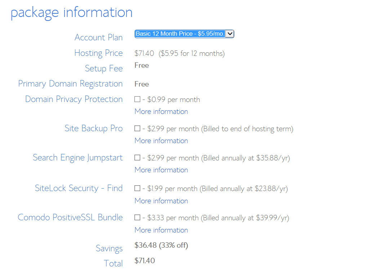Click the Site Backup Pro label
This screenshot has height=274, width=385.
point(94,128)
